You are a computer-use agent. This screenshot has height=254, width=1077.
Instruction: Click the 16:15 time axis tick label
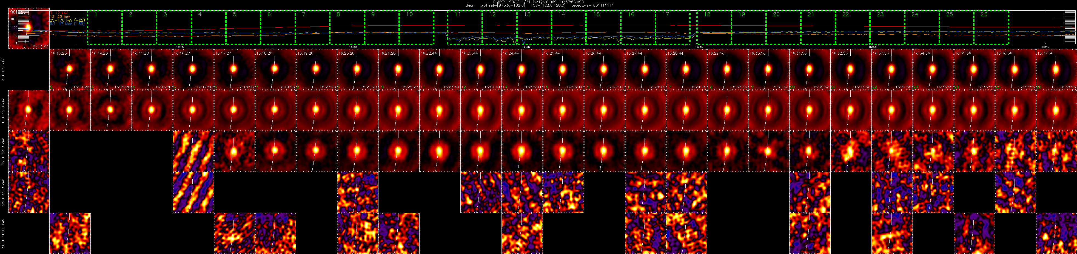coord(180,47)
